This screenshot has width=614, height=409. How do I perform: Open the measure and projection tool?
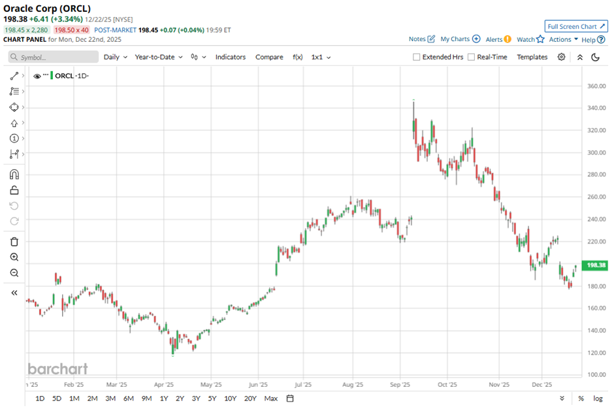14,154
